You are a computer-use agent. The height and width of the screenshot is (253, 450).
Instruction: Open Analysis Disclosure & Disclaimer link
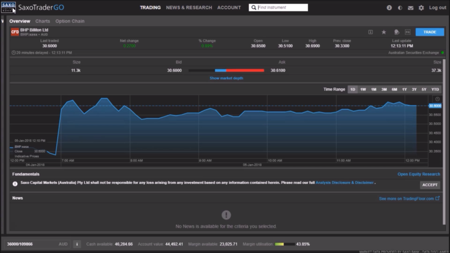[344, 182]
